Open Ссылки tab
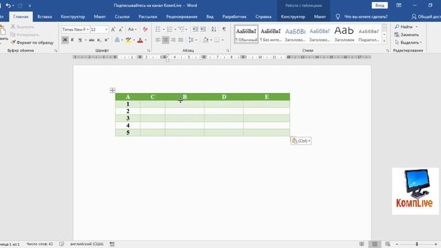The image size is (441, 248). click(122, 17)
